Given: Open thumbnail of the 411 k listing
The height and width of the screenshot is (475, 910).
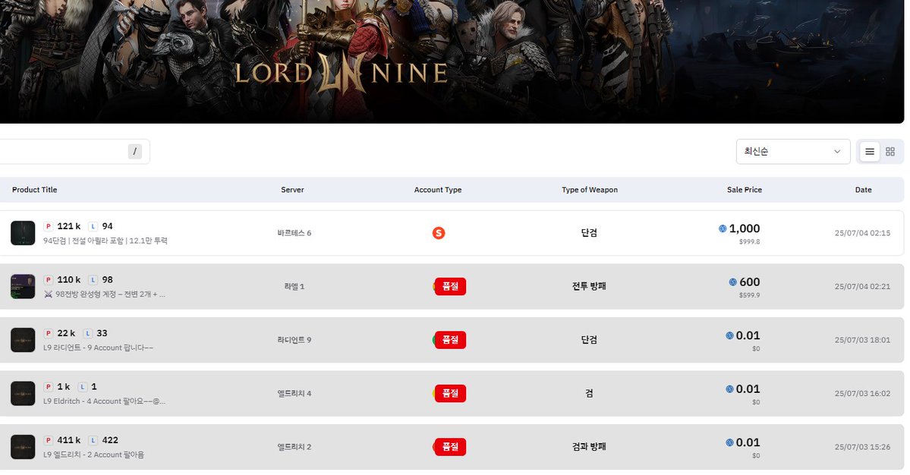Looking at the screenshot, I should [x=23, y=447].
